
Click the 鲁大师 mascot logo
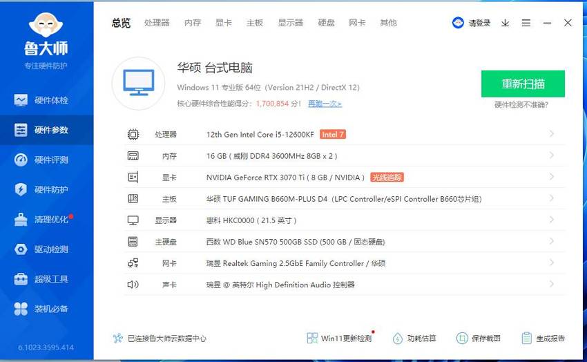coord(46,25)
